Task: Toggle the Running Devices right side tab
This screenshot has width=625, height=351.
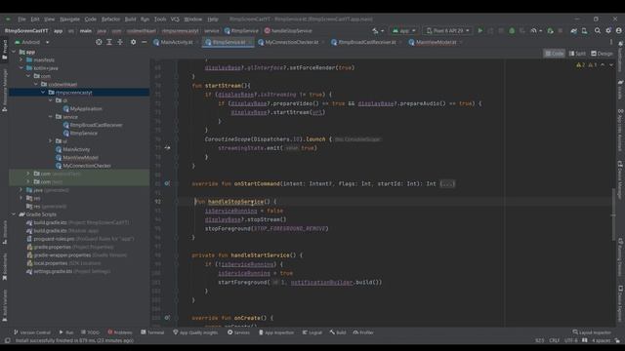Action: (621, 256)
